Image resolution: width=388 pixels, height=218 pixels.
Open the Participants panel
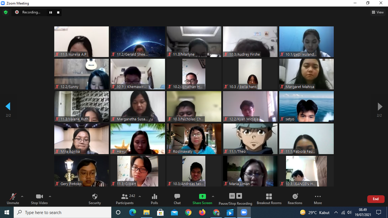(125, 197)
